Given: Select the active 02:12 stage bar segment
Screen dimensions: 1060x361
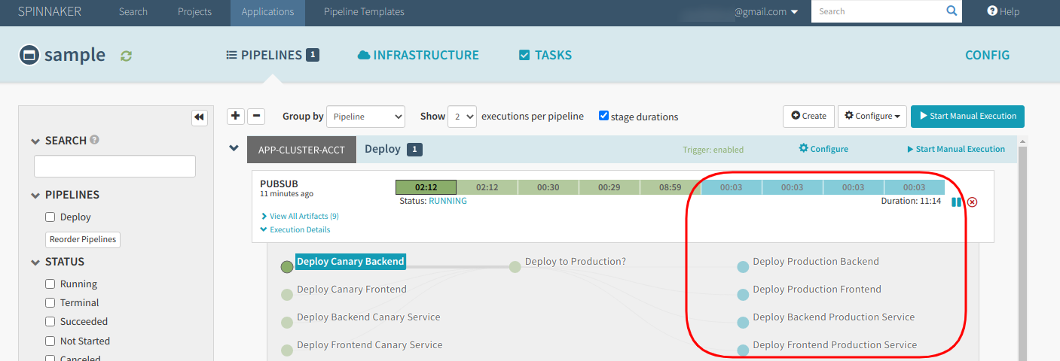Looking at the screenshot, I should pyautogui.click(x=426, y=187).
